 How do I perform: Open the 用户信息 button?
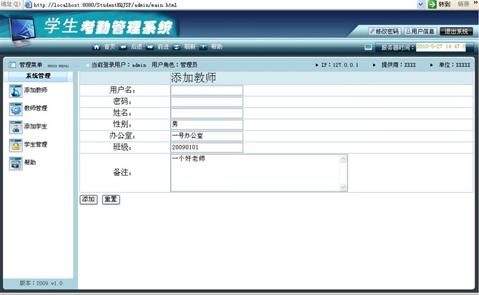click(420, 31)
